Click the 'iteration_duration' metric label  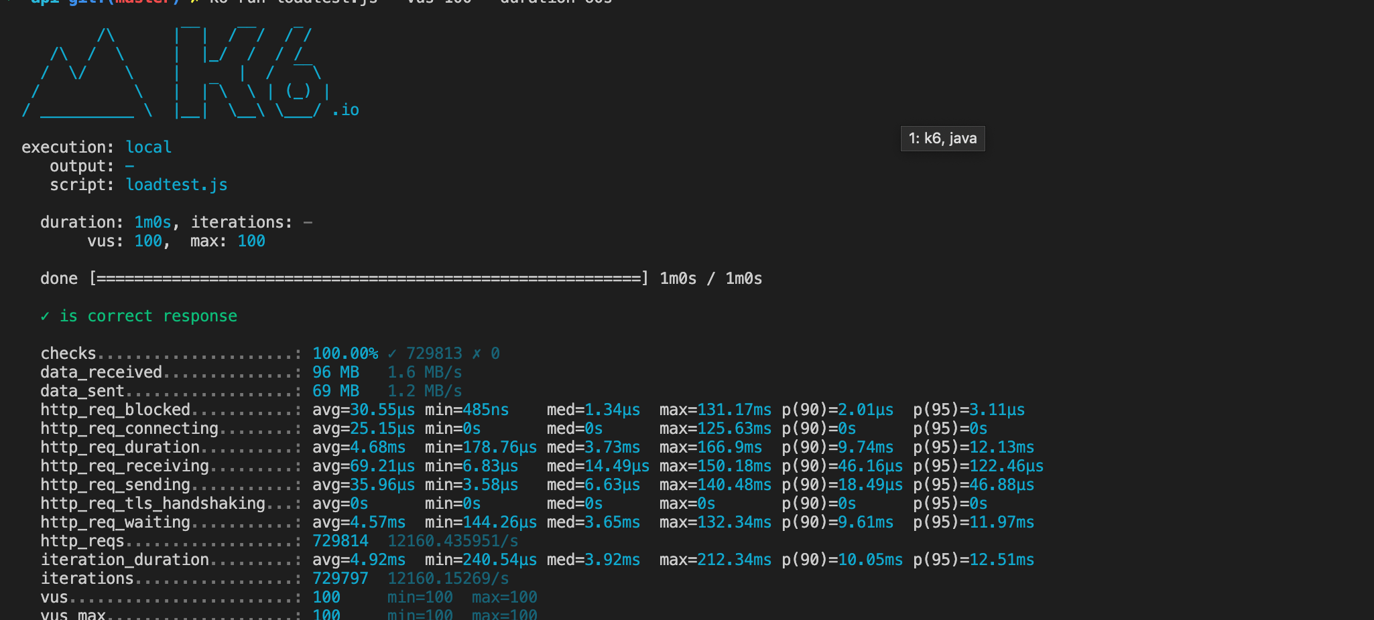pos(125,560)
